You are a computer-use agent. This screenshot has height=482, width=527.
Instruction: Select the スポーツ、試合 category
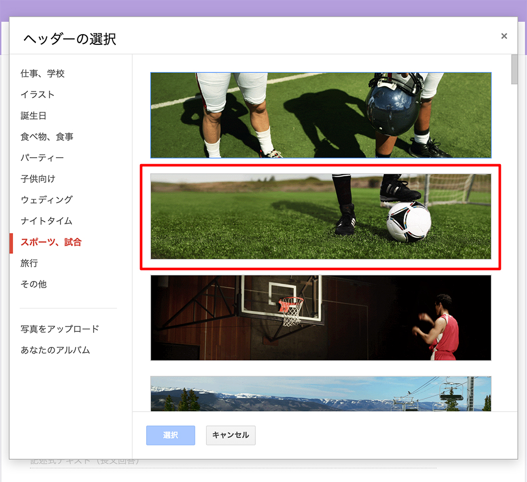(51, 242)
